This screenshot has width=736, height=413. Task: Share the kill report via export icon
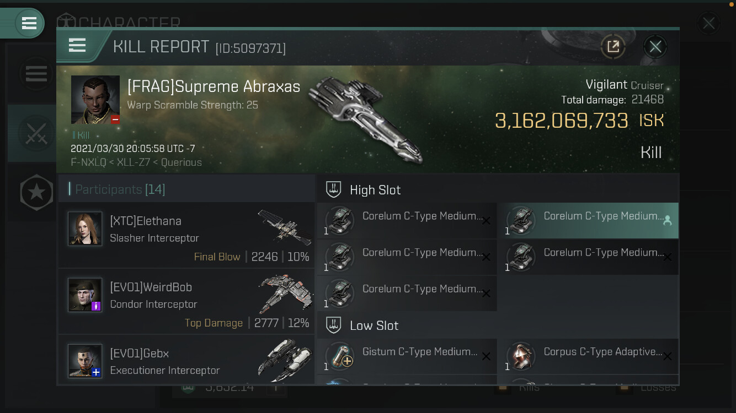[x=613, y=47]
